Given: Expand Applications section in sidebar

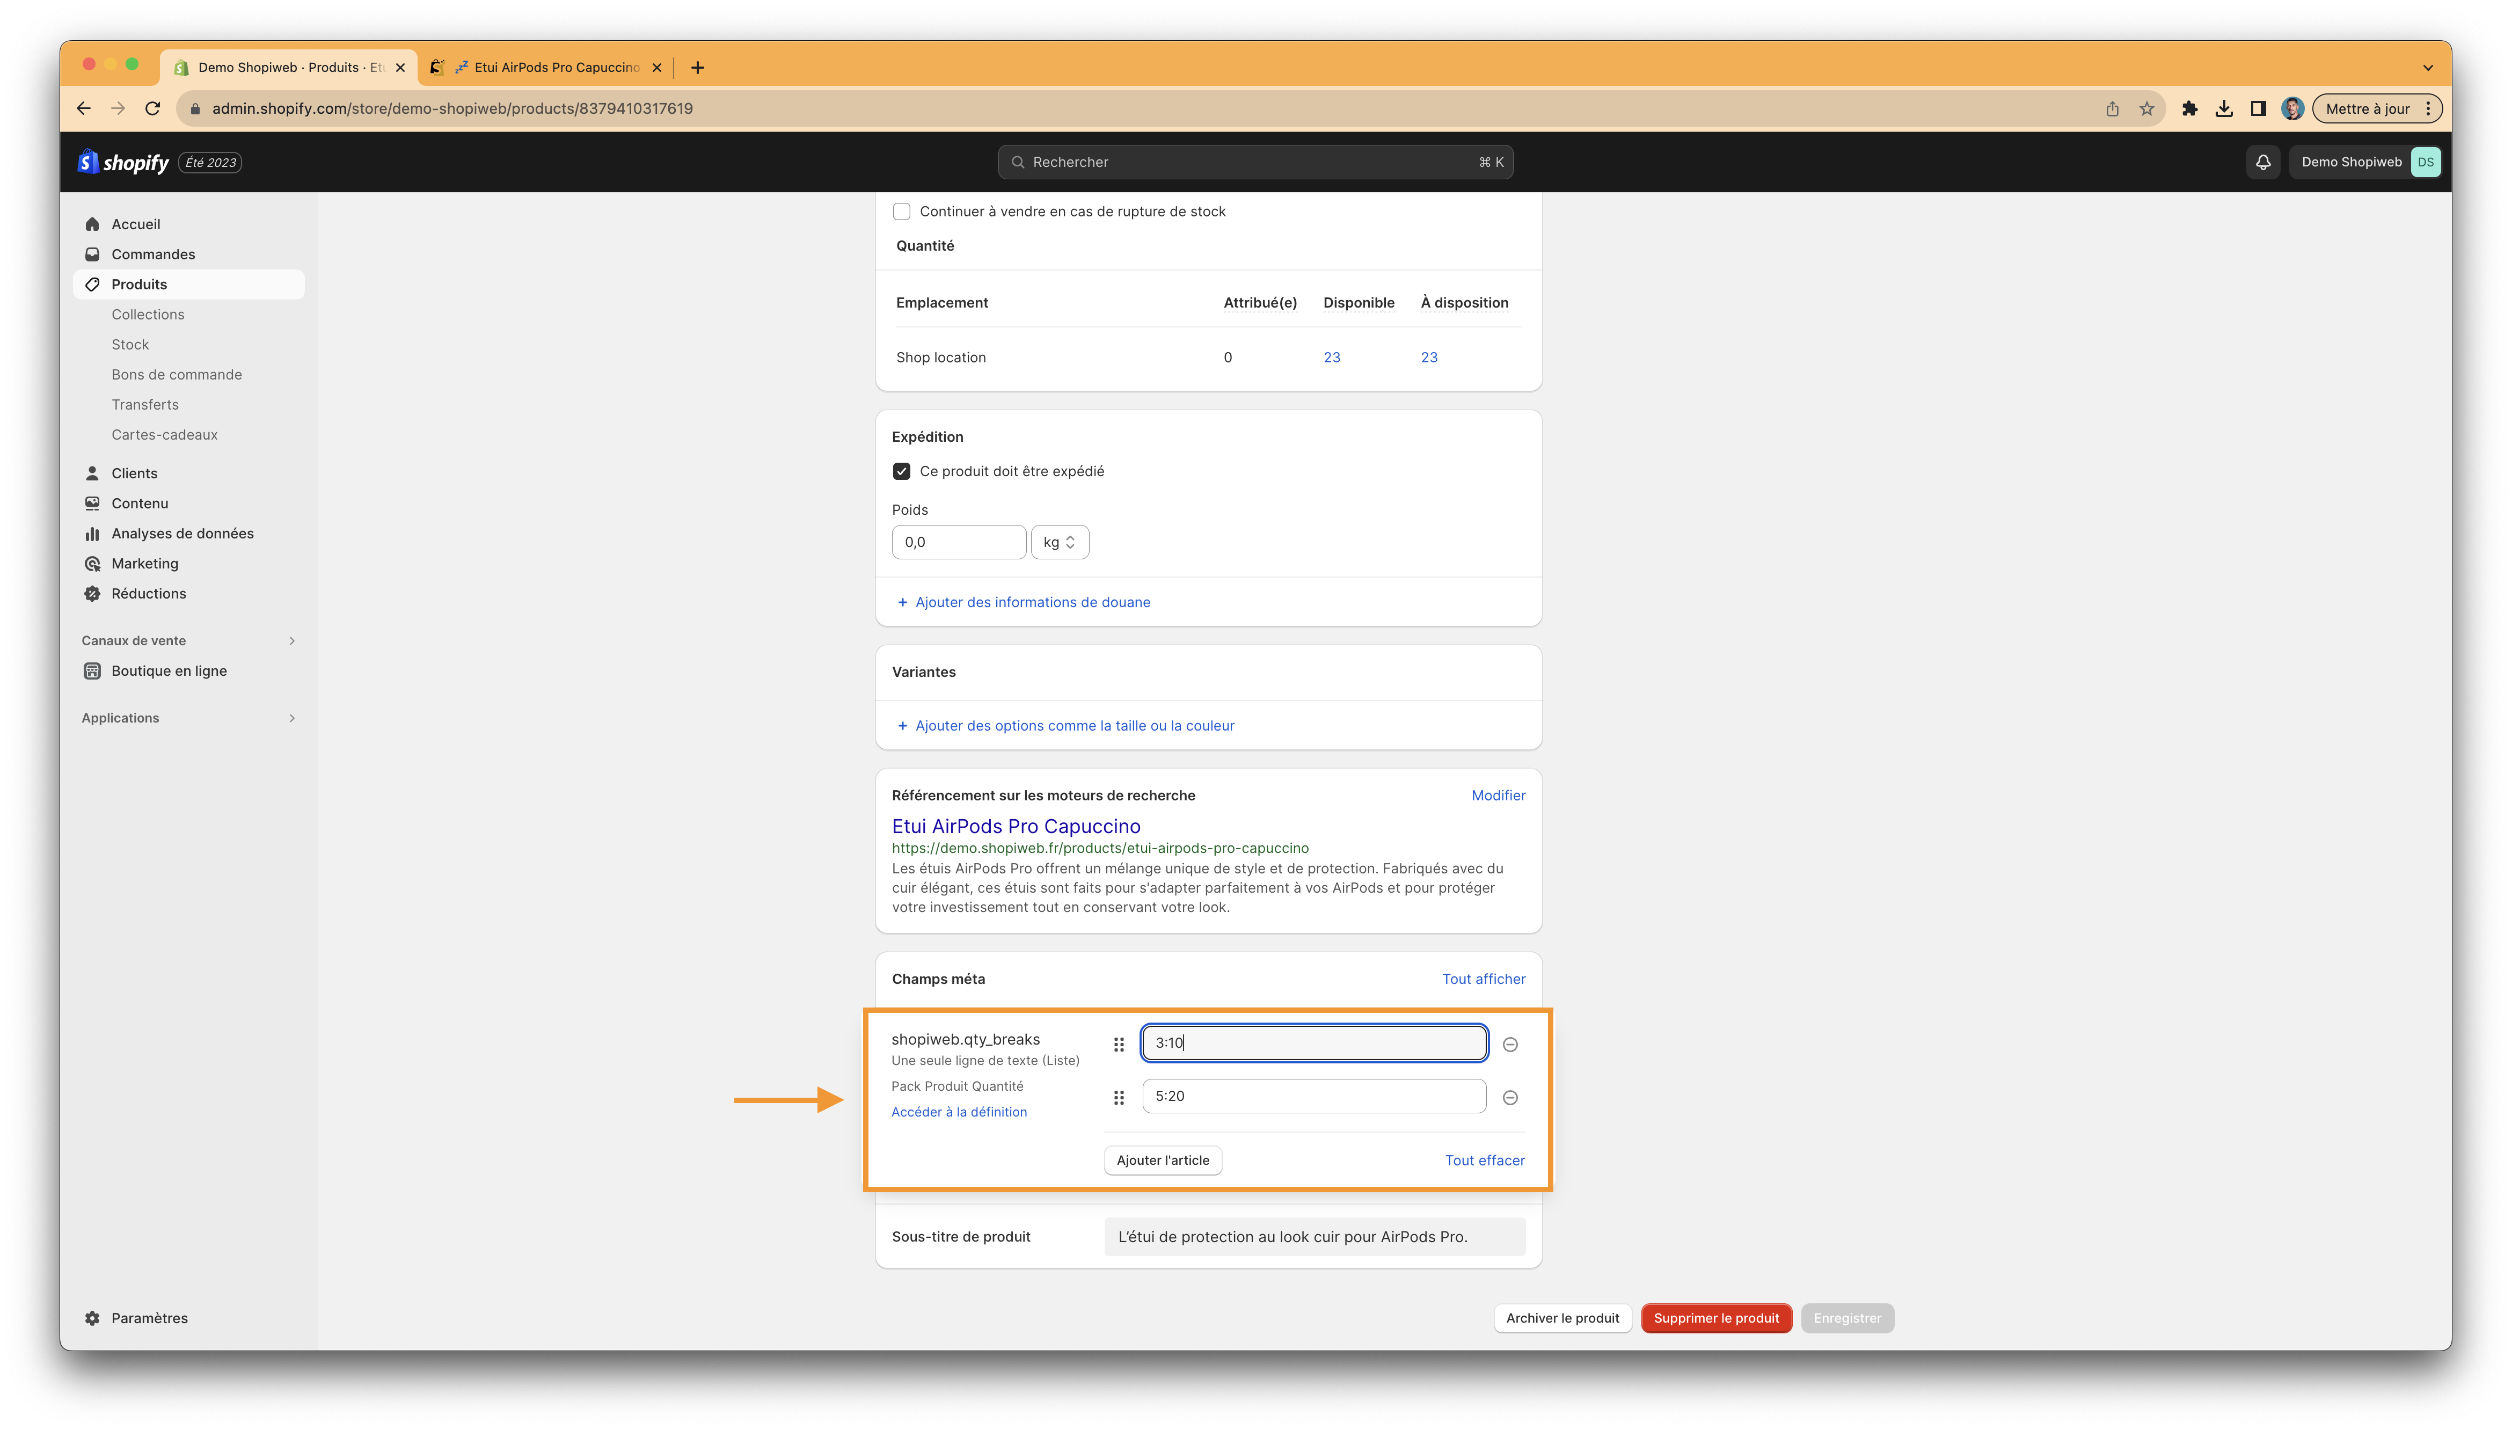Looking at the screenshot, I should coord(291,718).
